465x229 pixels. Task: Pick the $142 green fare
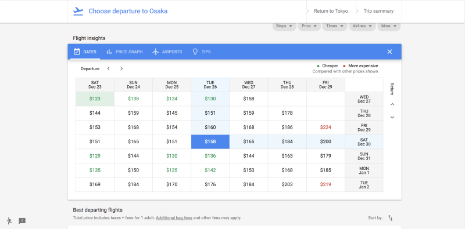pos(210,170)
